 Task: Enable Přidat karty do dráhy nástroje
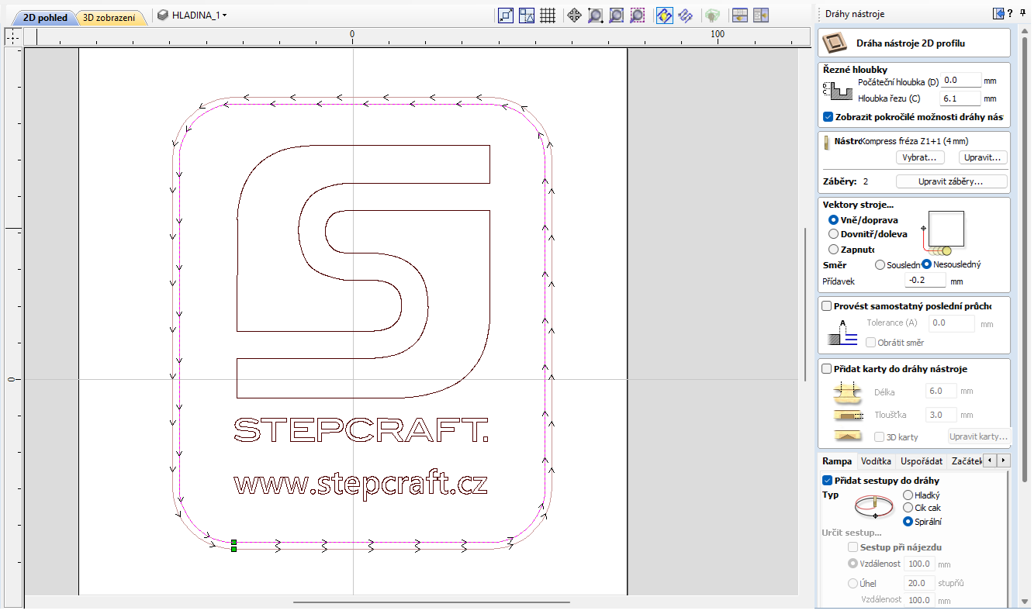[x=827, y=369]
